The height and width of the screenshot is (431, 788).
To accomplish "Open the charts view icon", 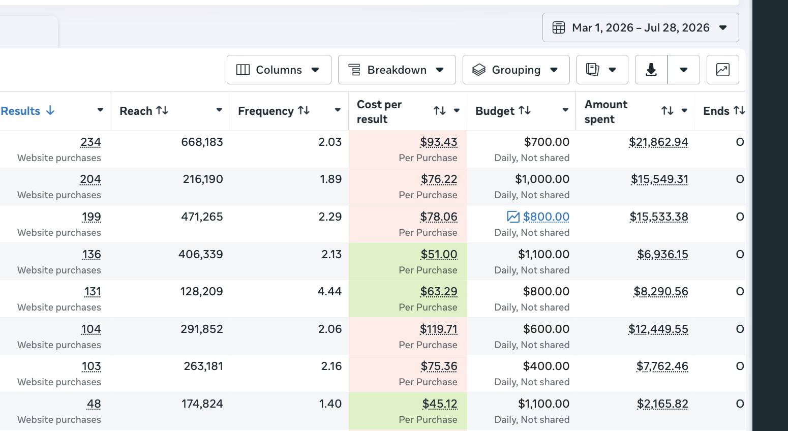I will pyautogui.click(x=723, y=70).
